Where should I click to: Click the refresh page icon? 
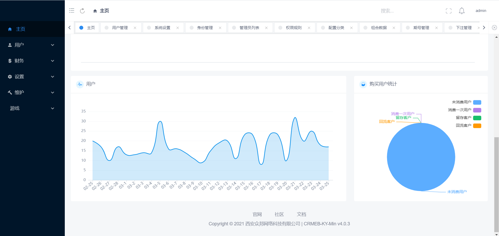tap(82, 11)
